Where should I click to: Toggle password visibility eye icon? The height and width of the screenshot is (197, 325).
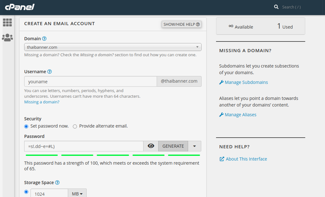click(151, 146)
